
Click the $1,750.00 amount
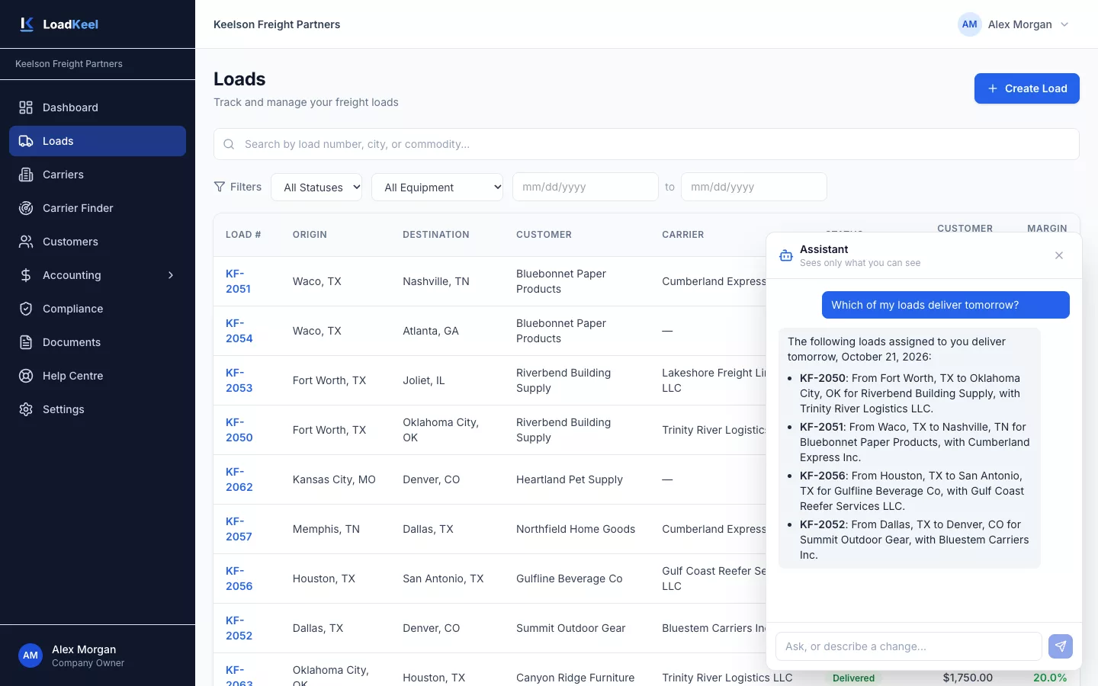968,678
